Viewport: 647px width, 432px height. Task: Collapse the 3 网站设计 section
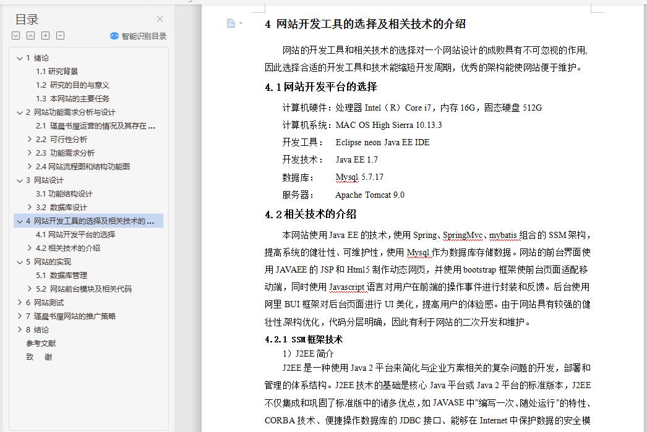[19, 180]
